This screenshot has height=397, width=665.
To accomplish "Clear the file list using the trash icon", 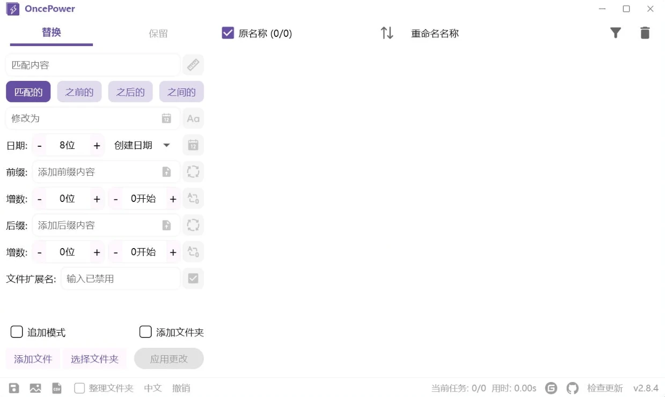I will [645, 33].
